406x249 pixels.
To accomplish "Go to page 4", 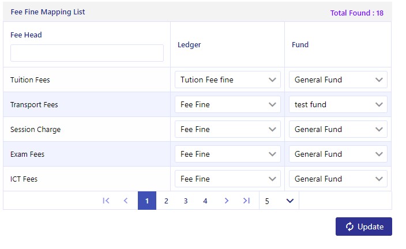I will click(x=205, y=201).
